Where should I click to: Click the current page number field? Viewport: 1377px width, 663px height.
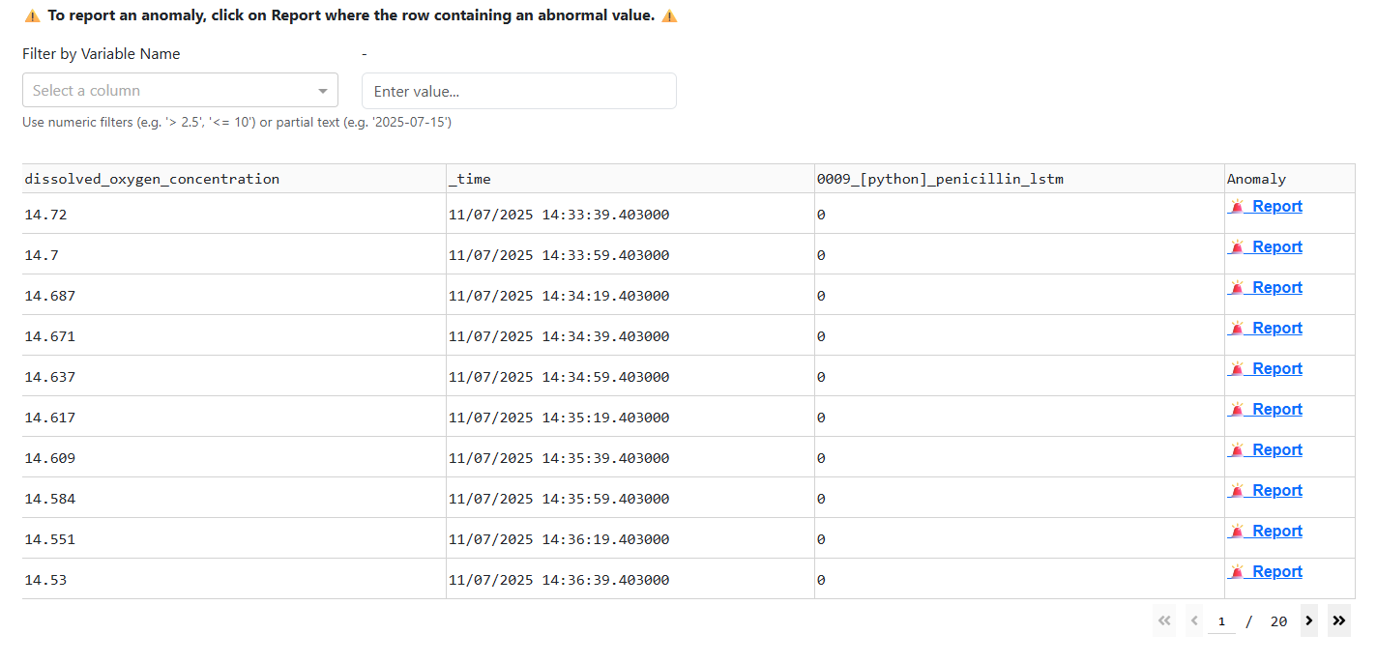click(1221, 621)
